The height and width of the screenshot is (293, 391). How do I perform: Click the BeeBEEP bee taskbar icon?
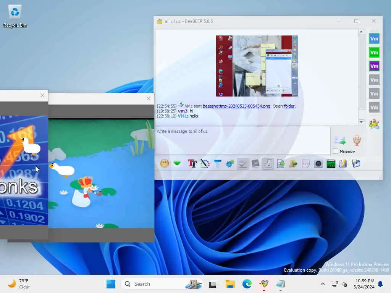pos(264,284)
